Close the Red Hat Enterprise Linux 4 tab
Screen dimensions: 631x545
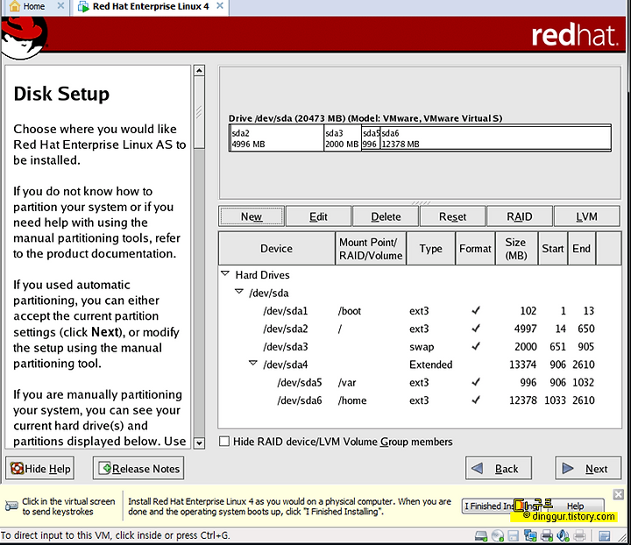click(x=220, y=6)
